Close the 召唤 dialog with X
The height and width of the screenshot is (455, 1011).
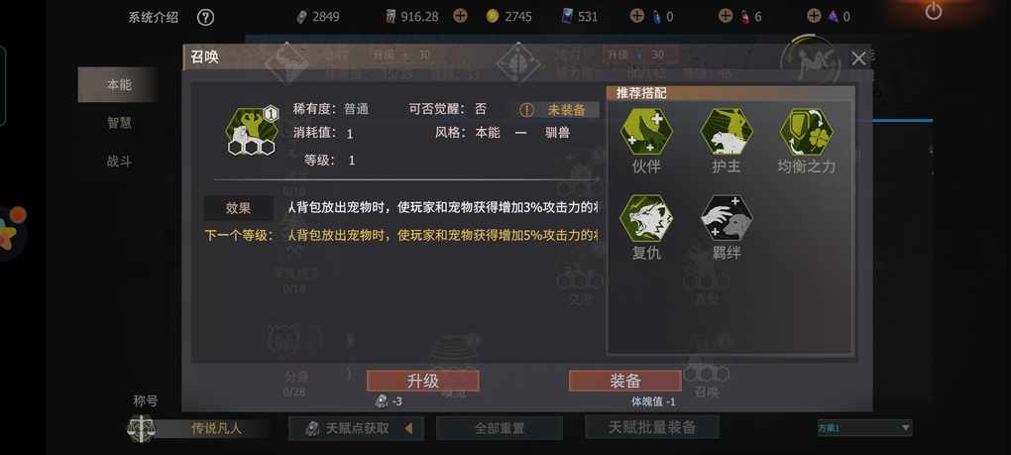click(x=858, y=58)
